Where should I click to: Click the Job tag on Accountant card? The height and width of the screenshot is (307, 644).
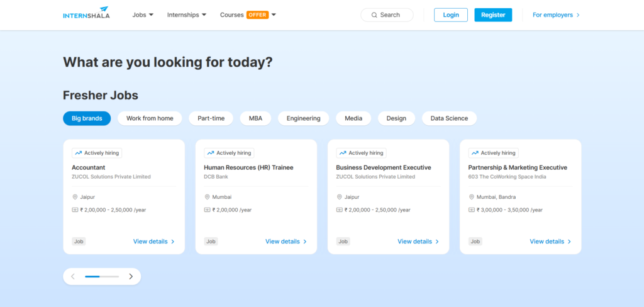pos(79,242)
